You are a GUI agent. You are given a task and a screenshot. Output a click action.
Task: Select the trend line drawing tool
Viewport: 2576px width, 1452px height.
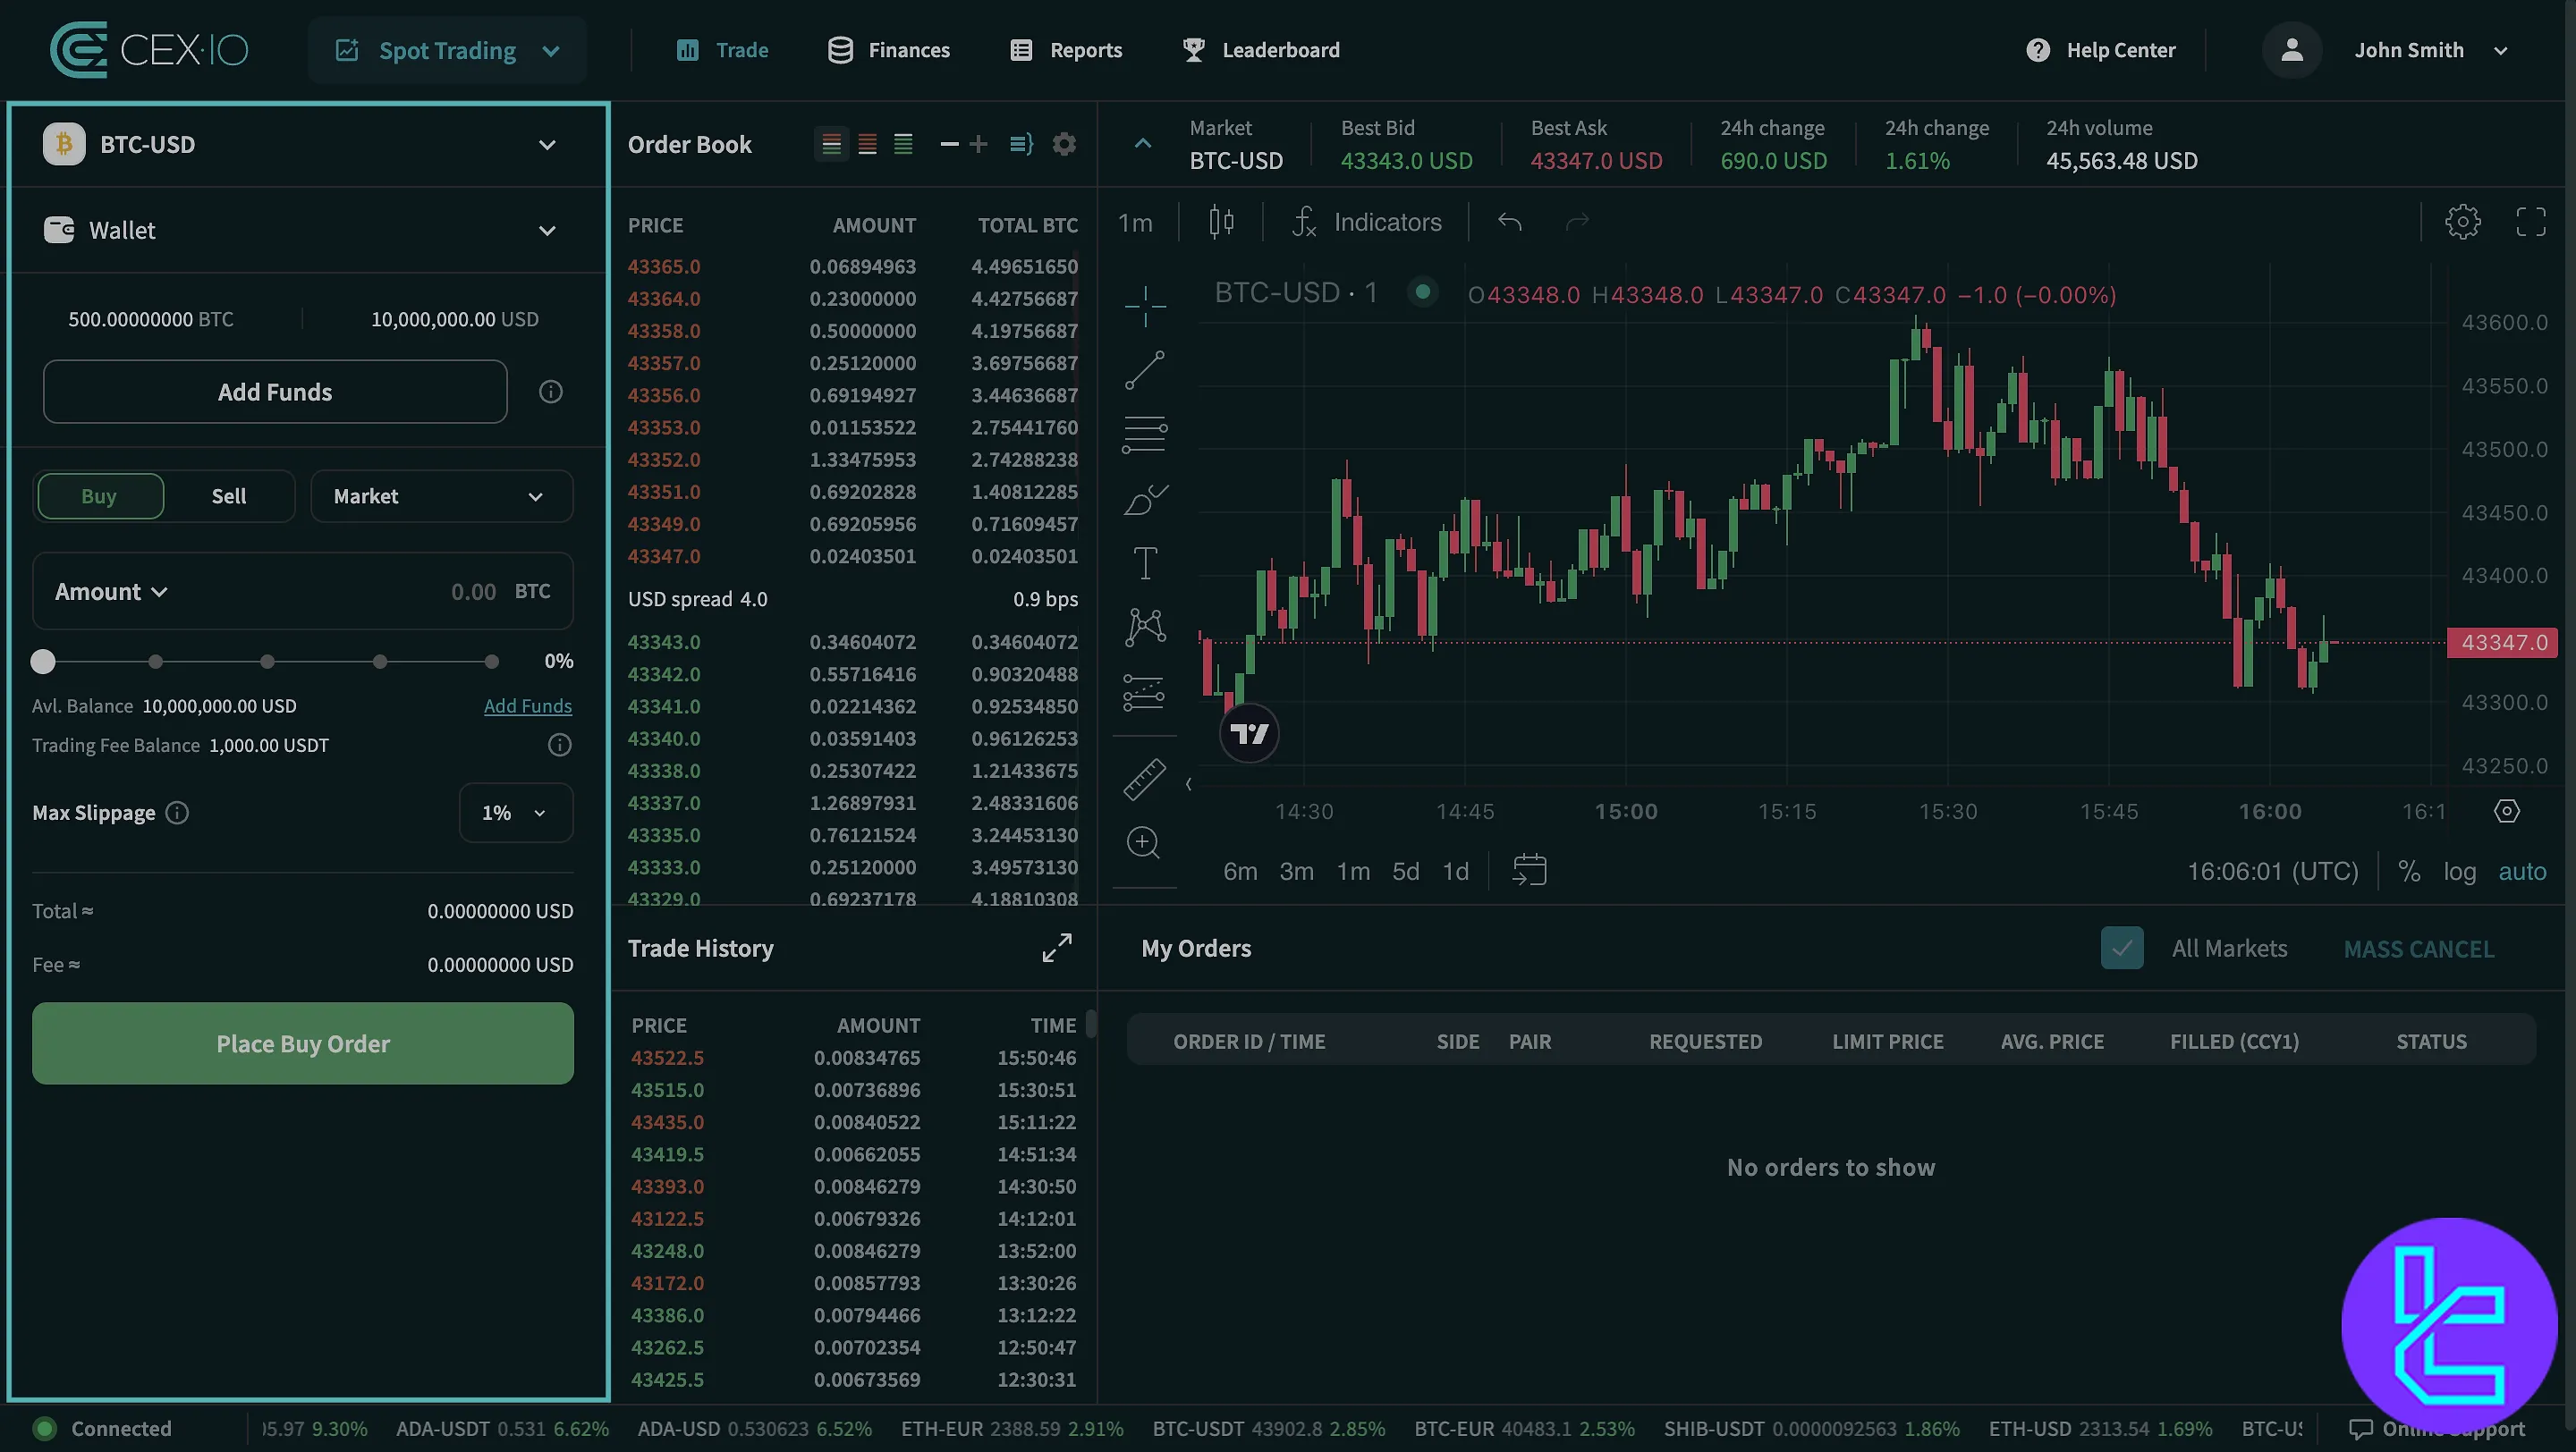pyautogui.click(x=1145, y=370)
